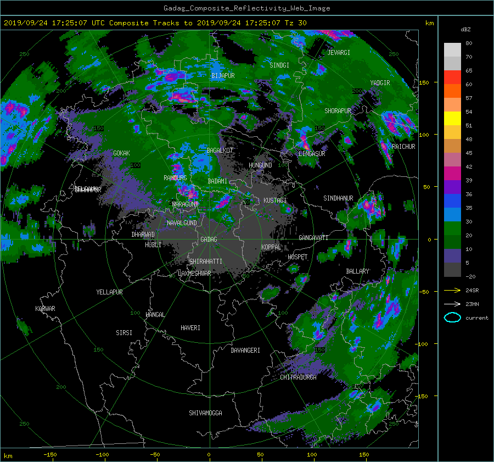494x462 pixels.
Task: Click the HAVERI city label
Action: pyautogui.click(x=190, y=328)
